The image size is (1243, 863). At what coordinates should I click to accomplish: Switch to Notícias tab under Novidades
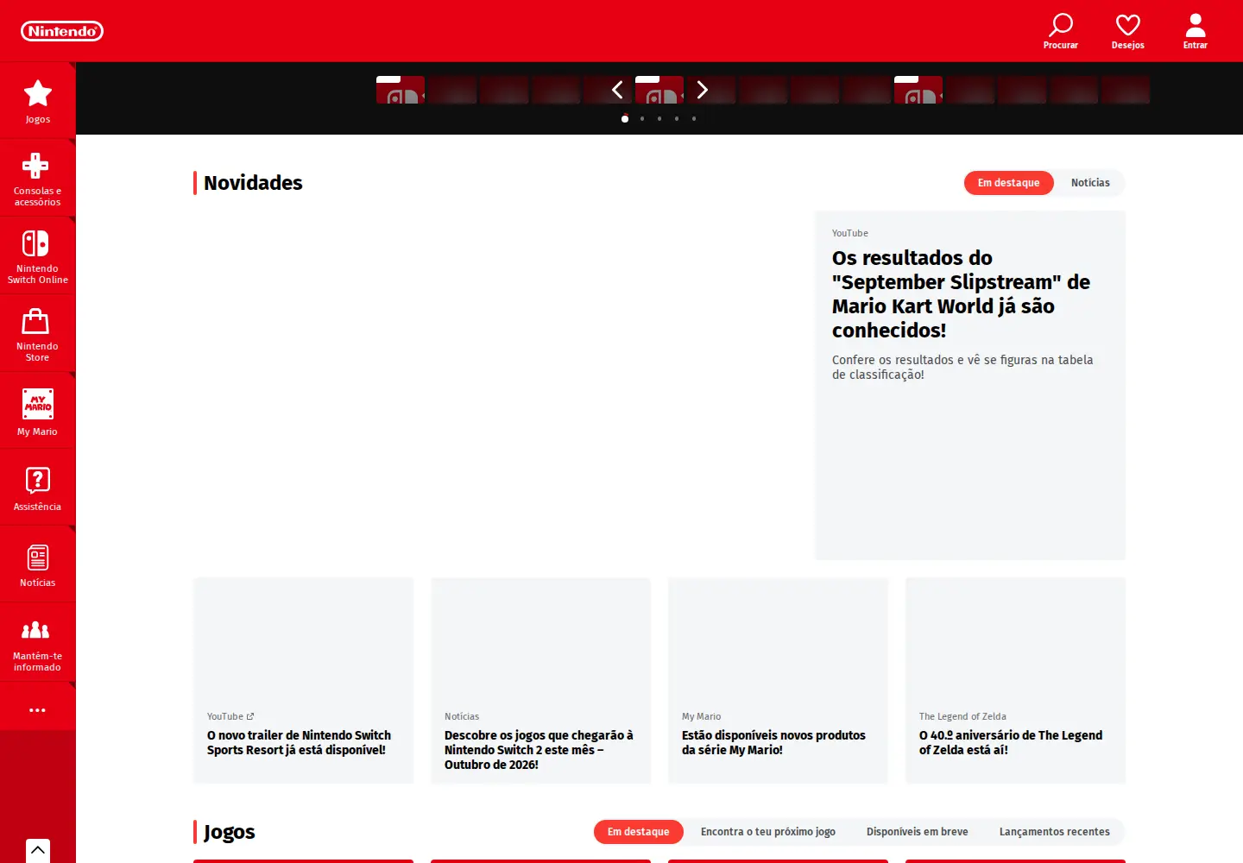[x=1090, y=183]
